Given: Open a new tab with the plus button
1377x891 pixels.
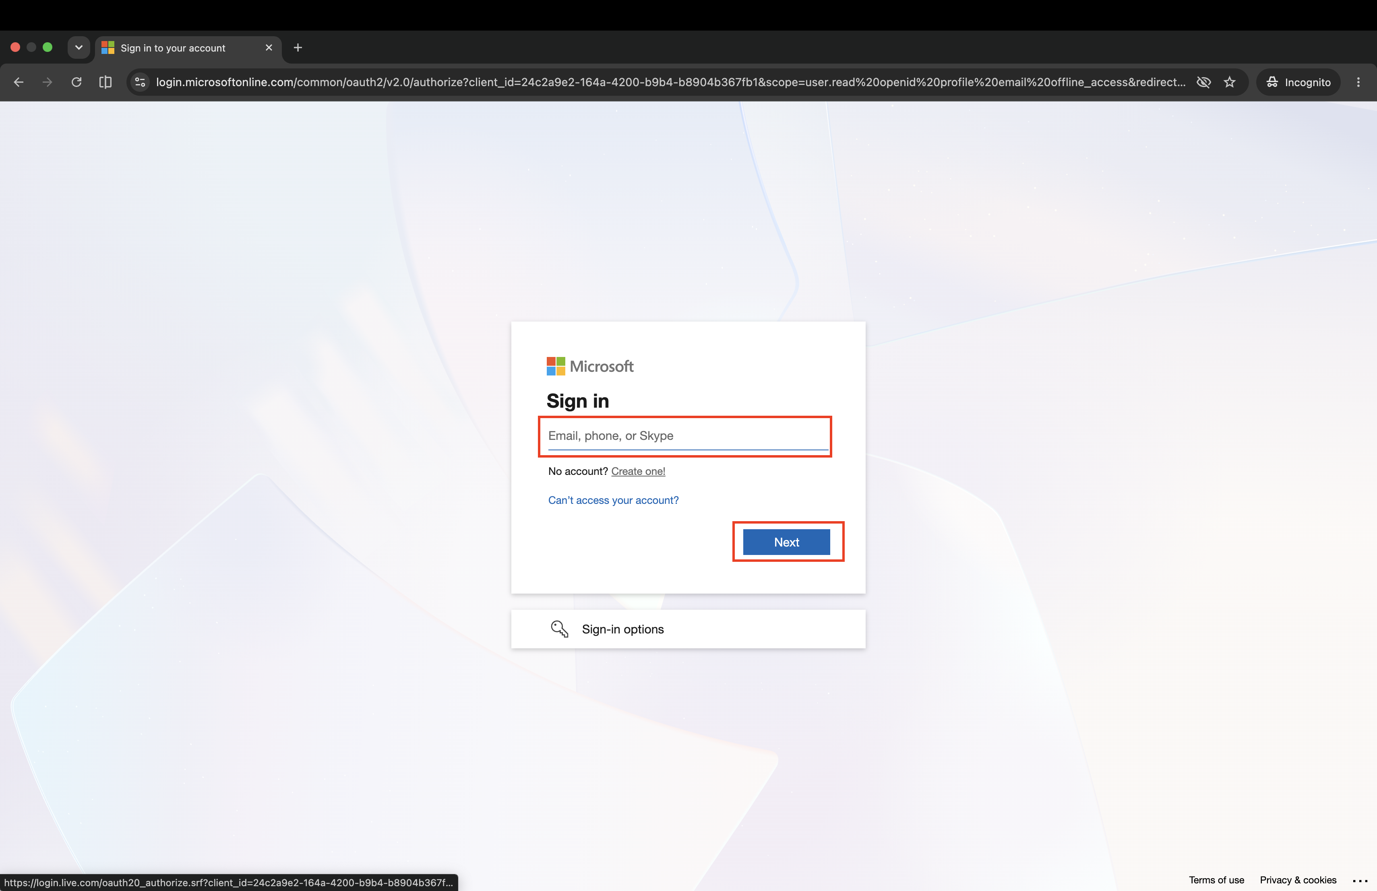Looking at the screenshot, I should 298,47.
